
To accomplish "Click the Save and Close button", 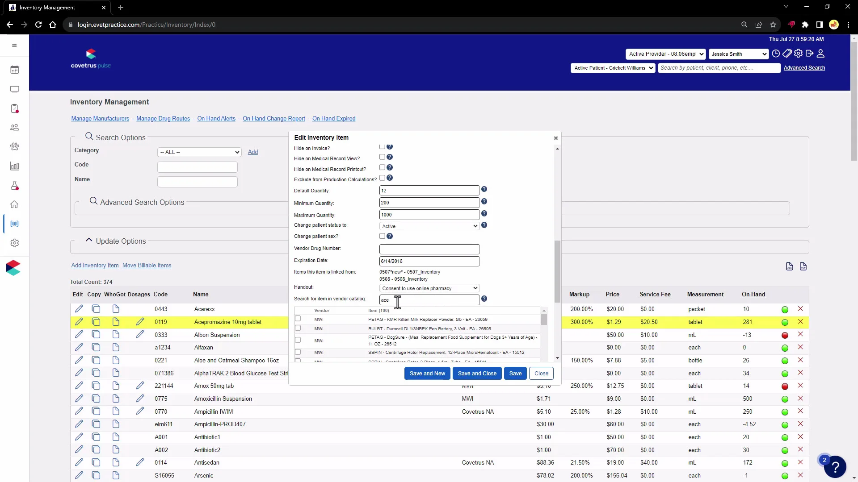I will point(477,374).
